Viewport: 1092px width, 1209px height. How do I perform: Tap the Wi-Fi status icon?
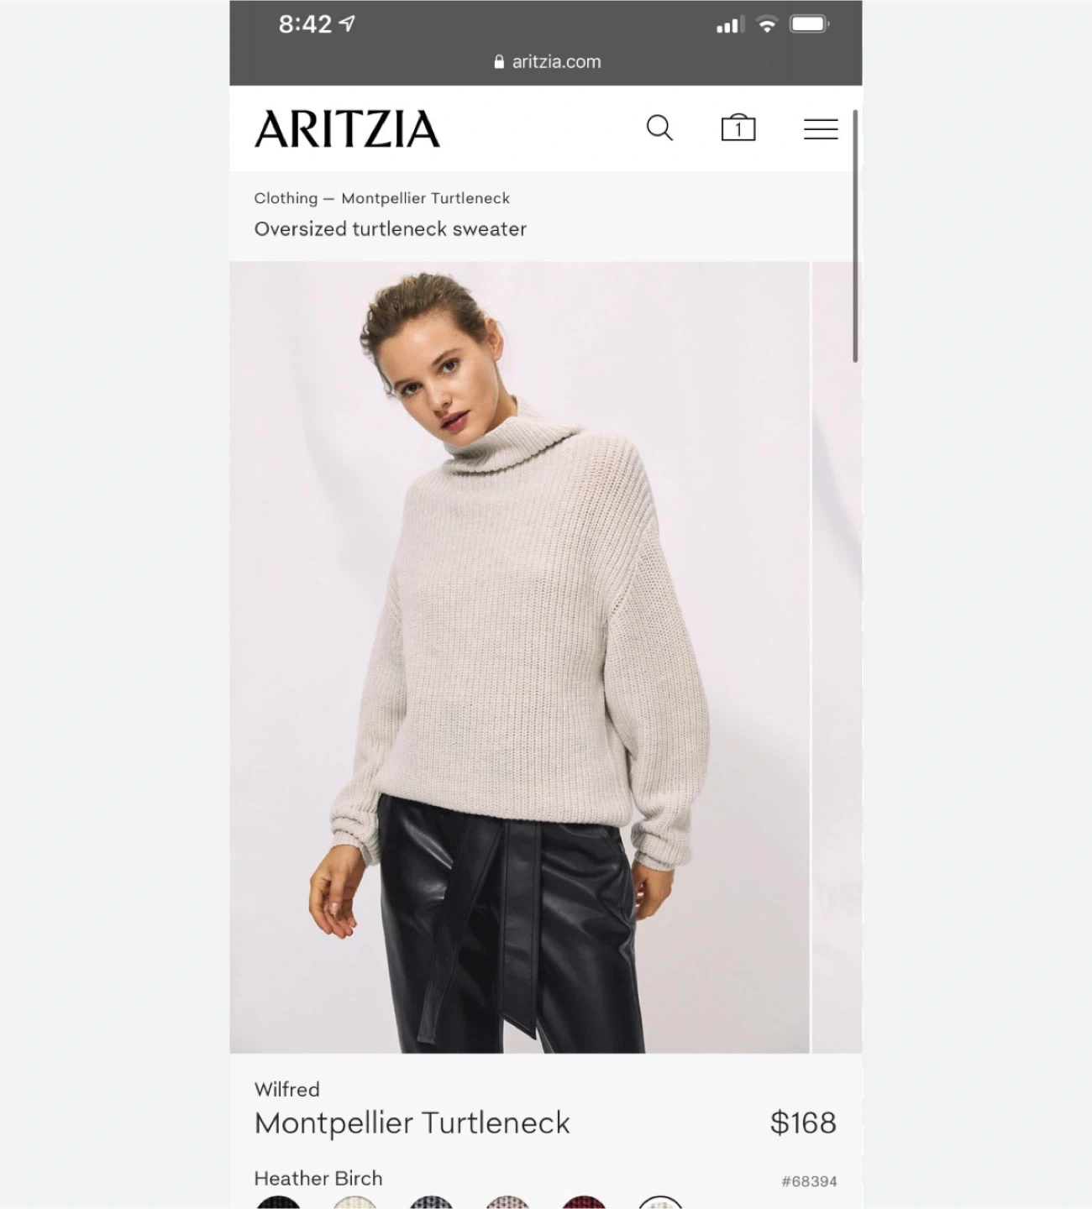(766, 24)
